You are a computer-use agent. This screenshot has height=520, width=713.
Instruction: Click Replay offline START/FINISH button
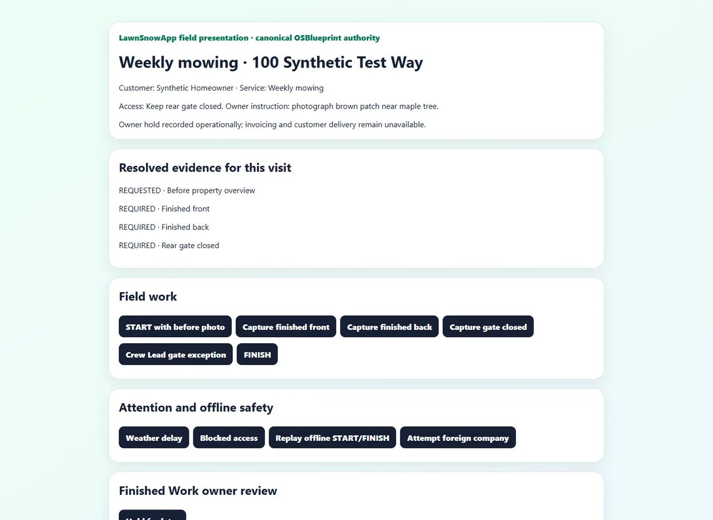pyautogui.click(x=333, y=438)
